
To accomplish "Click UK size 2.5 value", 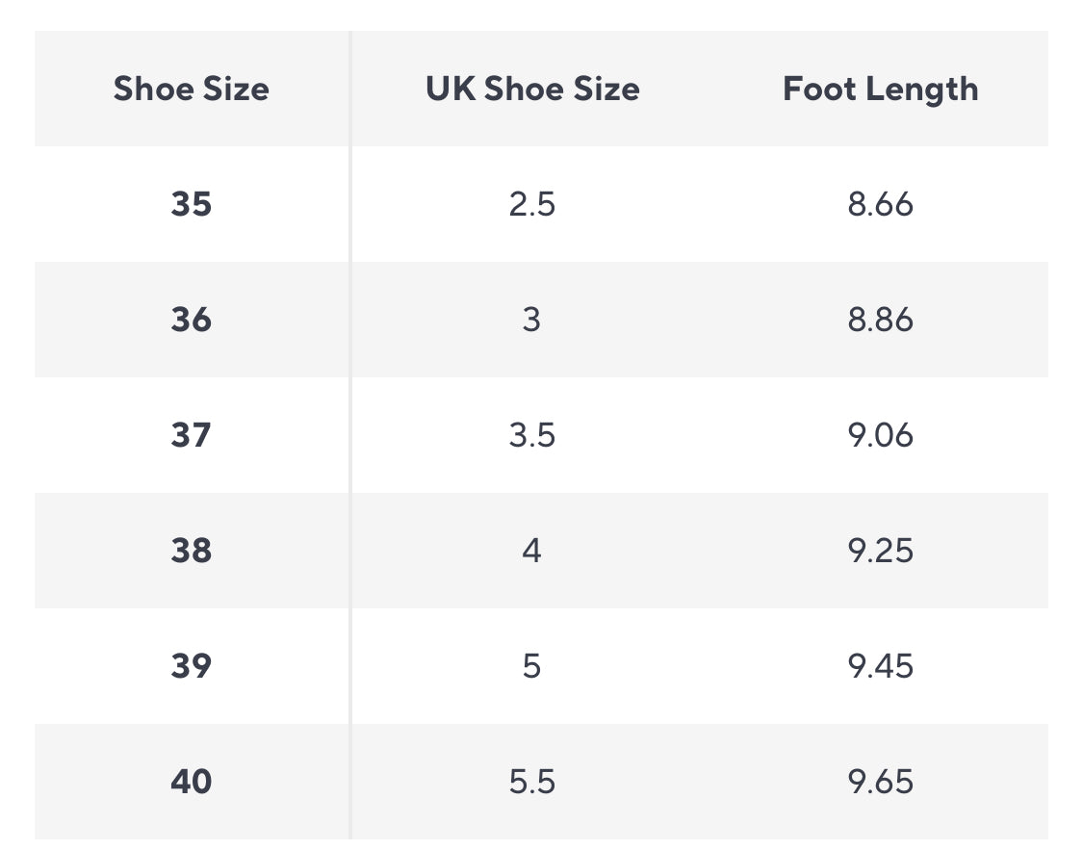I will coord(532,204).
